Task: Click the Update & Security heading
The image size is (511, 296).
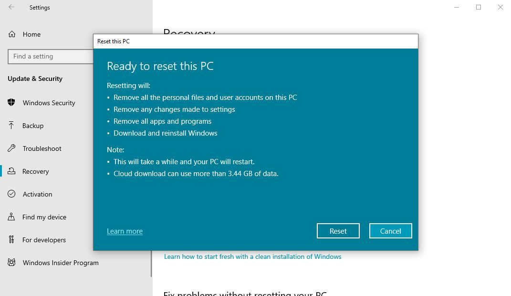Action: click(x=35, y=79)
